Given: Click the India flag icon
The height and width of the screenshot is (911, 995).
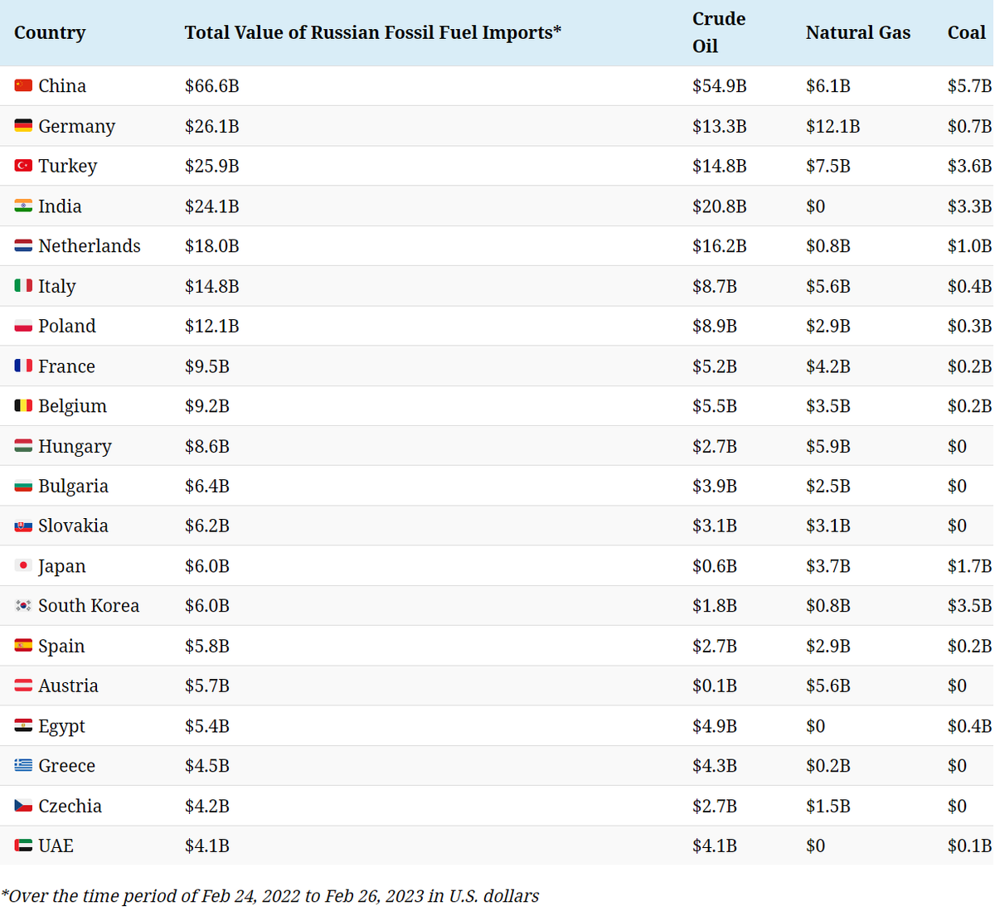Looking at the screenshot, I should pos(23,206).
